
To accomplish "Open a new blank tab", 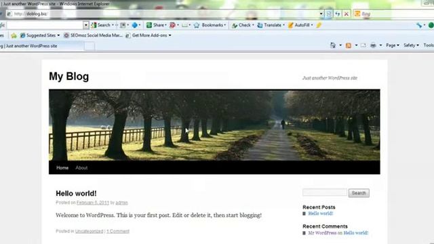I will pos(90,46).
